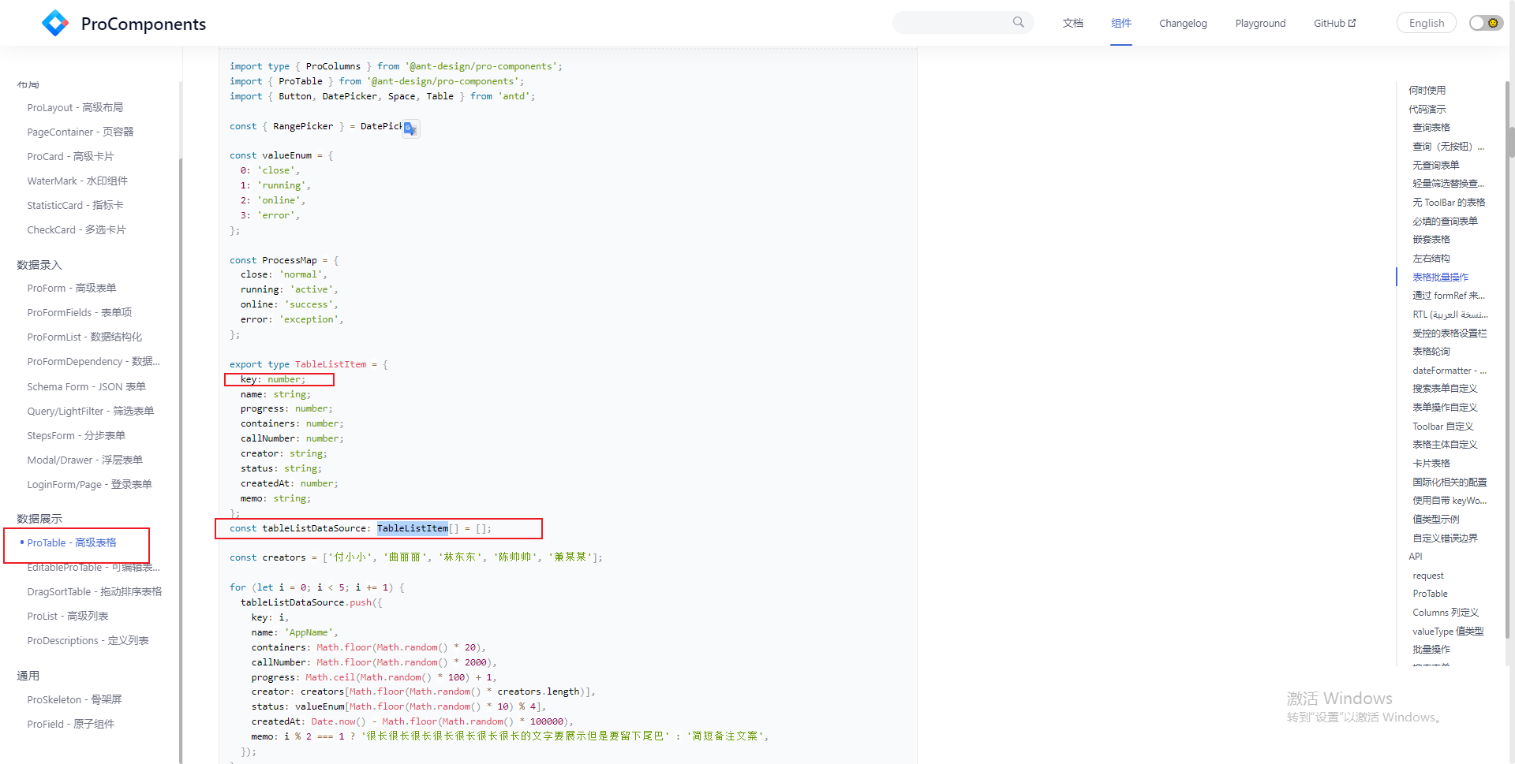
Task: Open the 文档 navigation tab
Action: pyautogui.click(x=1073, y=23)
